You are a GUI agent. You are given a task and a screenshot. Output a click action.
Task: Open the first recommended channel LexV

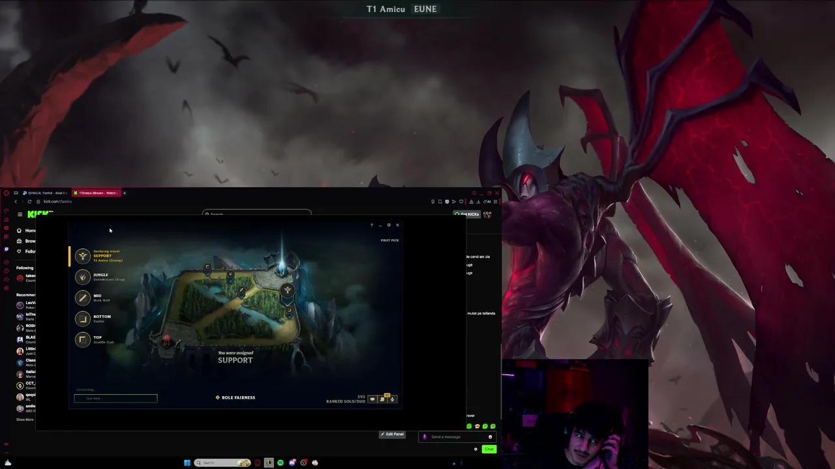click(27, 305)
